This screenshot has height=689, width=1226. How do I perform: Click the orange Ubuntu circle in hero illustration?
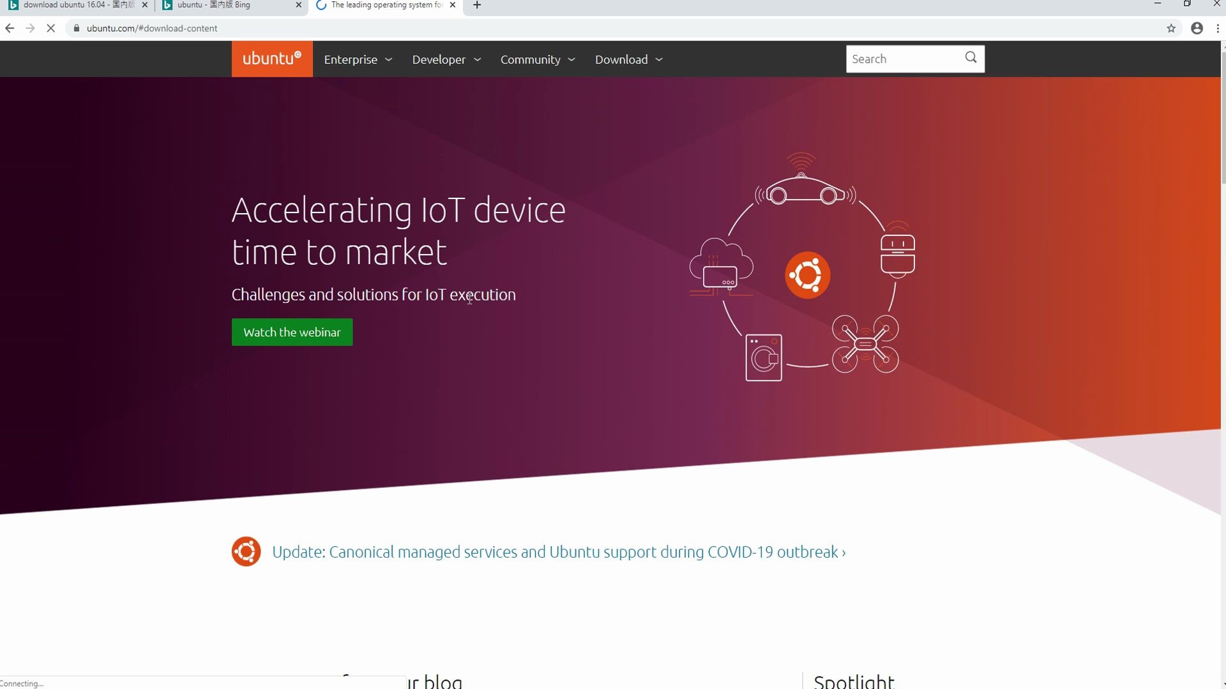pos(808,275)
